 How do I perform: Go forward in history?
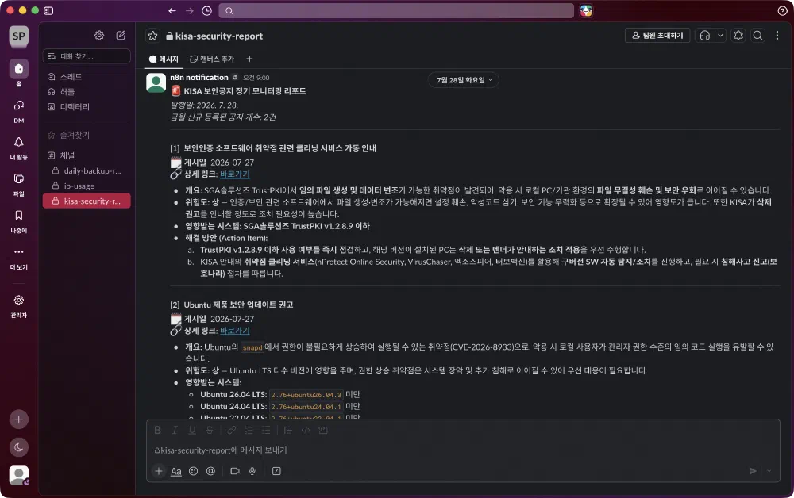(190, 10)
